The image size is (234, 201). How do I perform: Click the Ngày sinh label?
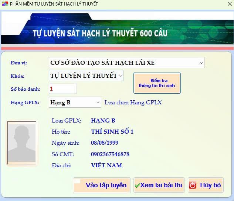(65, 143)
